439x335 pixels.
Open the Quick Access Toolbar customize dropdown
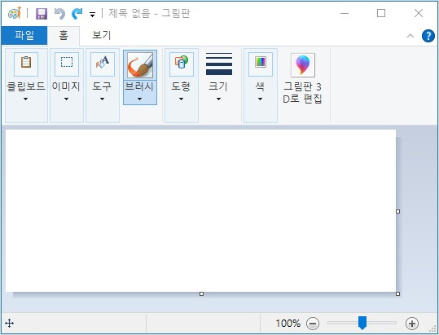(x=92, y=15)
